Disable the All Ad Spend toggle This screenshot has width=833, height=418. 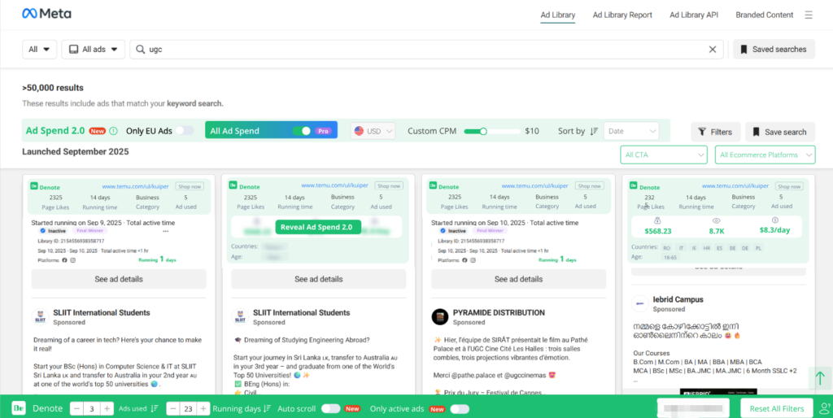coord(302,131)
